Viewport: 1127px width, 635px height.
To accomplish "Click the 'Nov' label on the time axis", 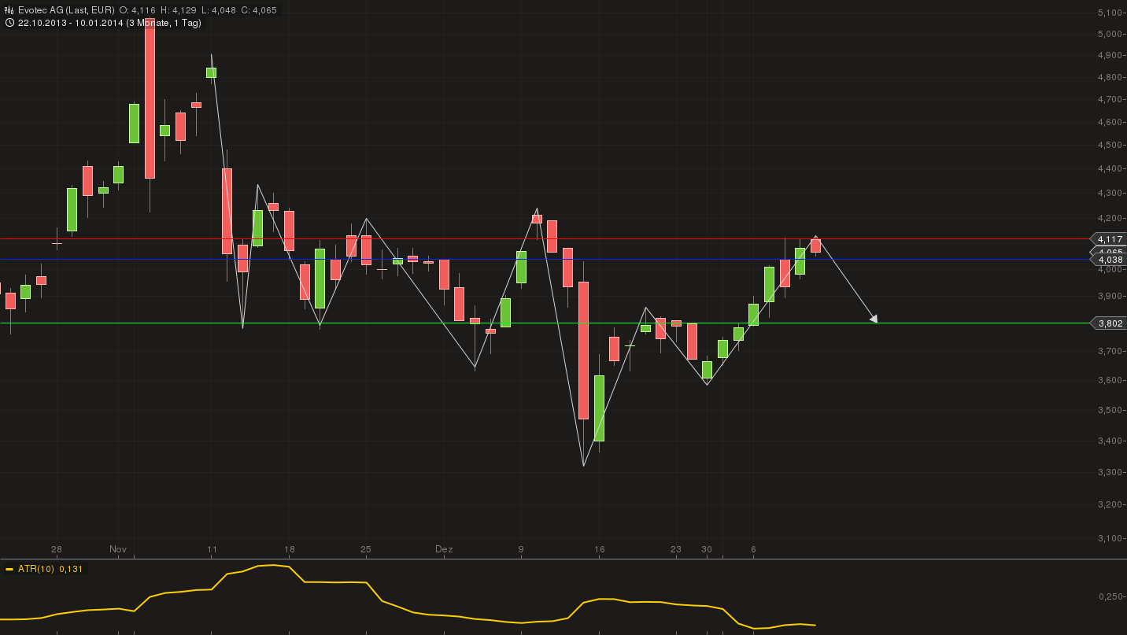I will [x=118, y=549].
